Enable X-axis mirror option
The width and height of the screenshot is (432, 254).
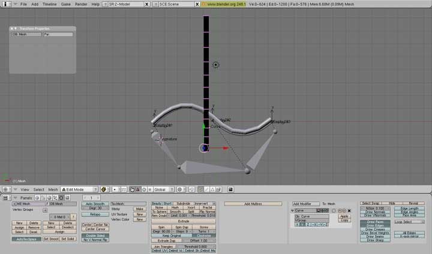pyautogui.click(x=410, y=237)
